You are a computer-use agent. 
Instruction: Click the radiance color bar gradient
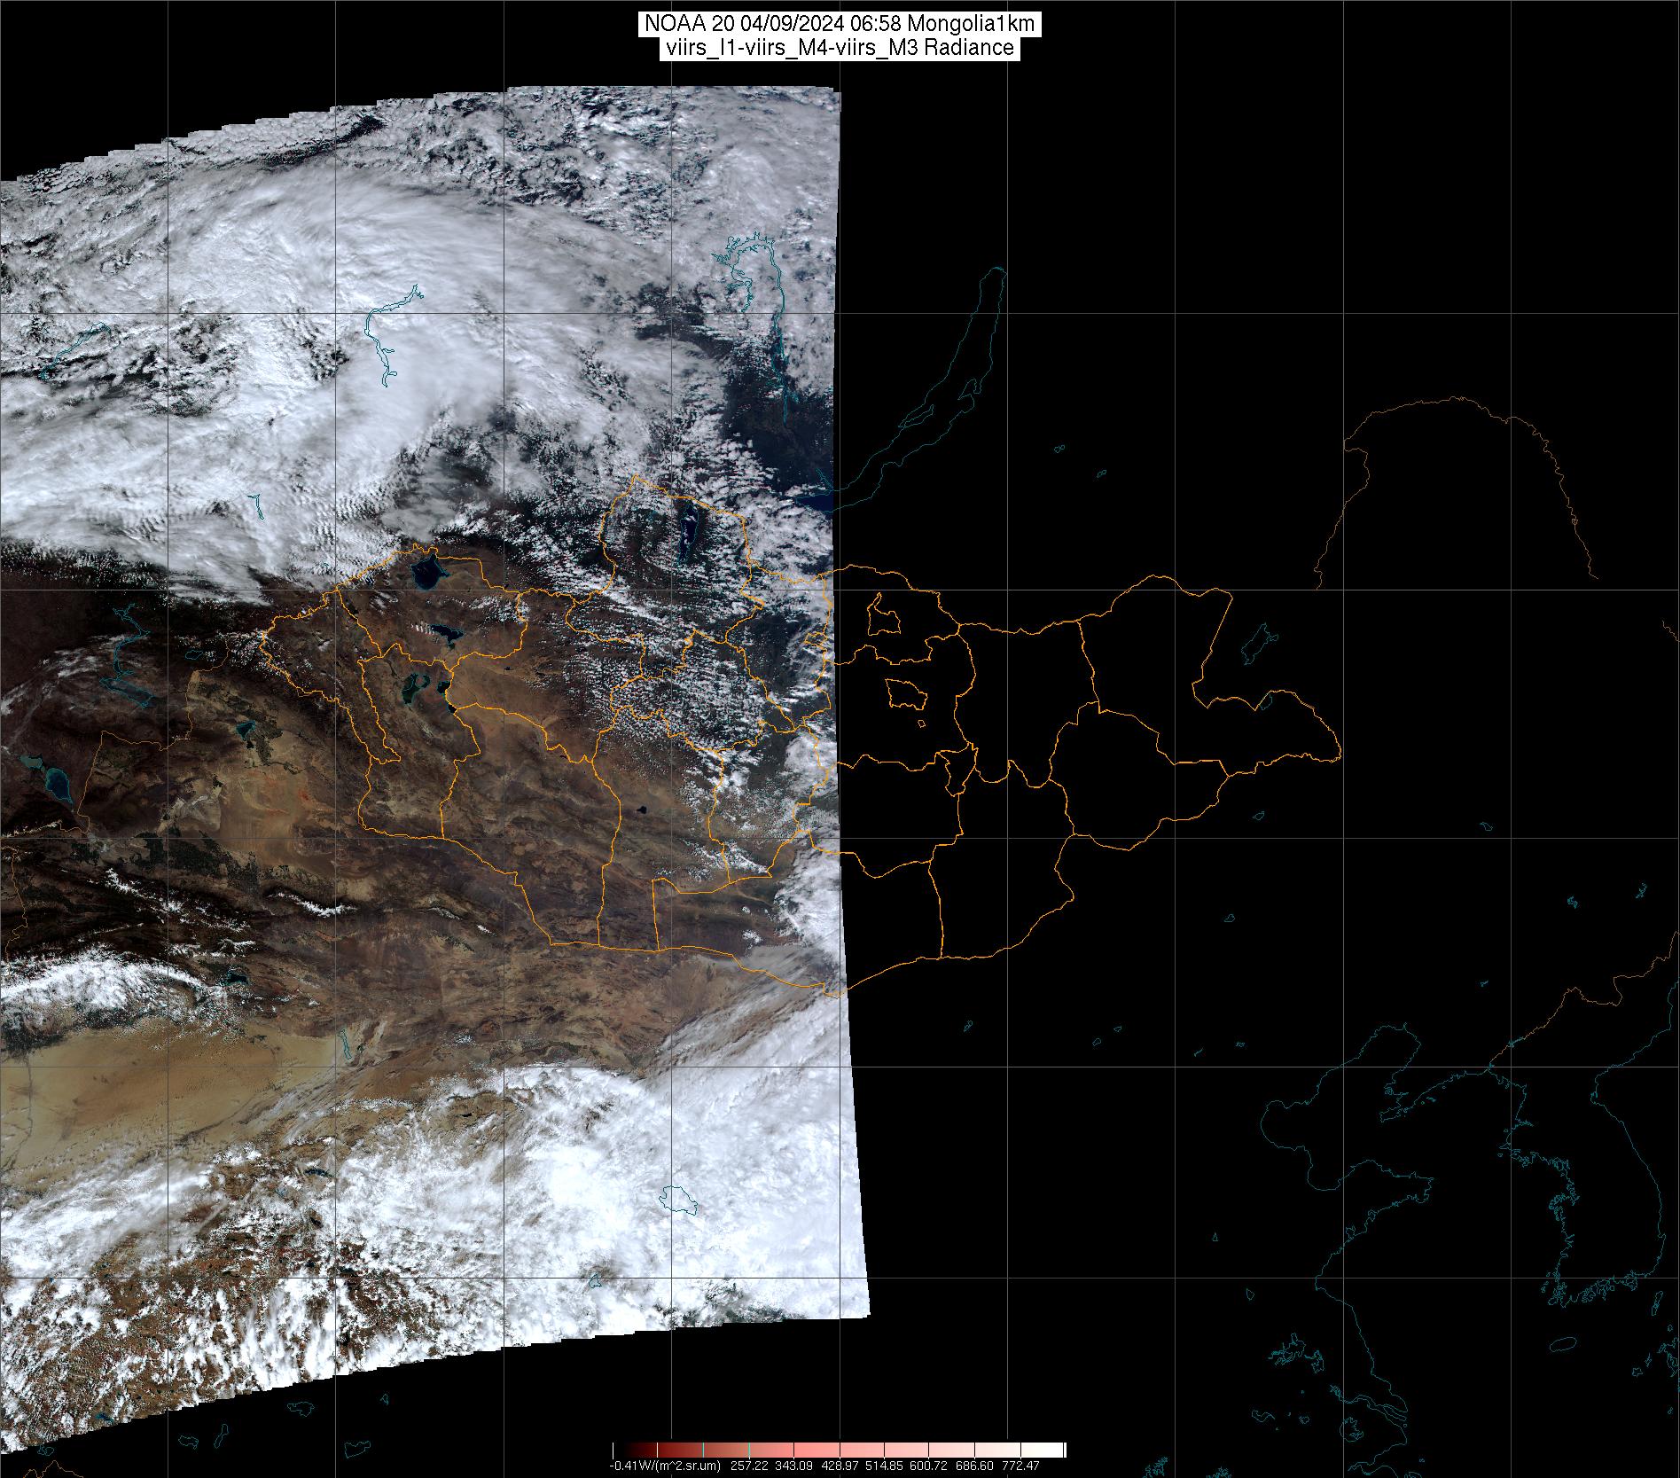pyautogui.click(x=839, y=1450)
